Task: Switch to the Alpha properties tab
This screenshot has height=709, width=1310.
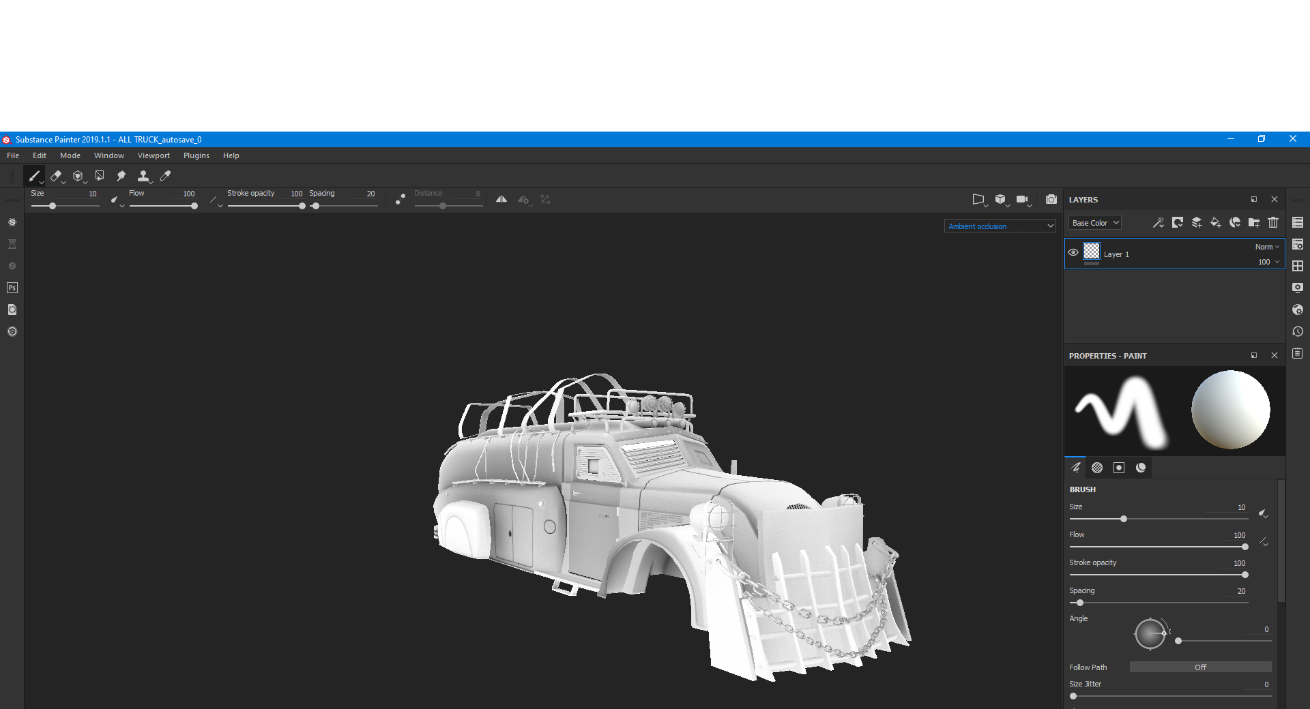Action: click(x=1097, y=468)
